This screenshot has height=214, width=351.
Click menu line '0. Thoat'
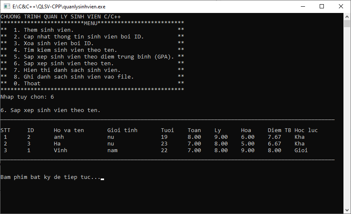tap(27, 84)
